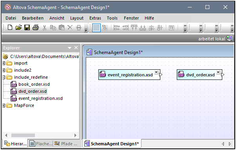Select the MapForce folder label

pyautogui.click(x=24, y=105)
